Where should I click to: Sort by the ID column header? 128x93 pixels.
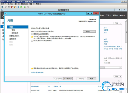click(x=49, y=87)
